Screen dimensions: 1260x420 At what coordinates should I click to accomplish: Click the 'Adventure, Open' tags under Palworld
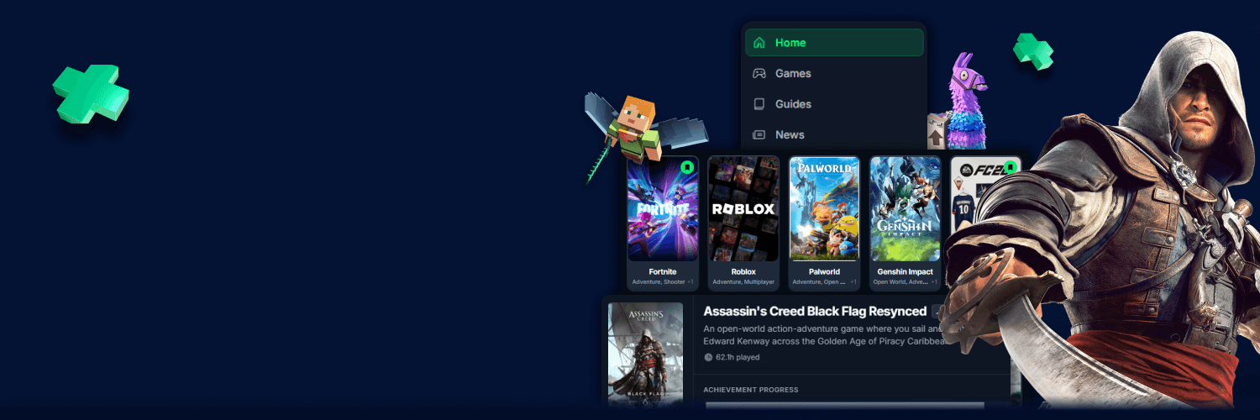click(x=819, y=282)
